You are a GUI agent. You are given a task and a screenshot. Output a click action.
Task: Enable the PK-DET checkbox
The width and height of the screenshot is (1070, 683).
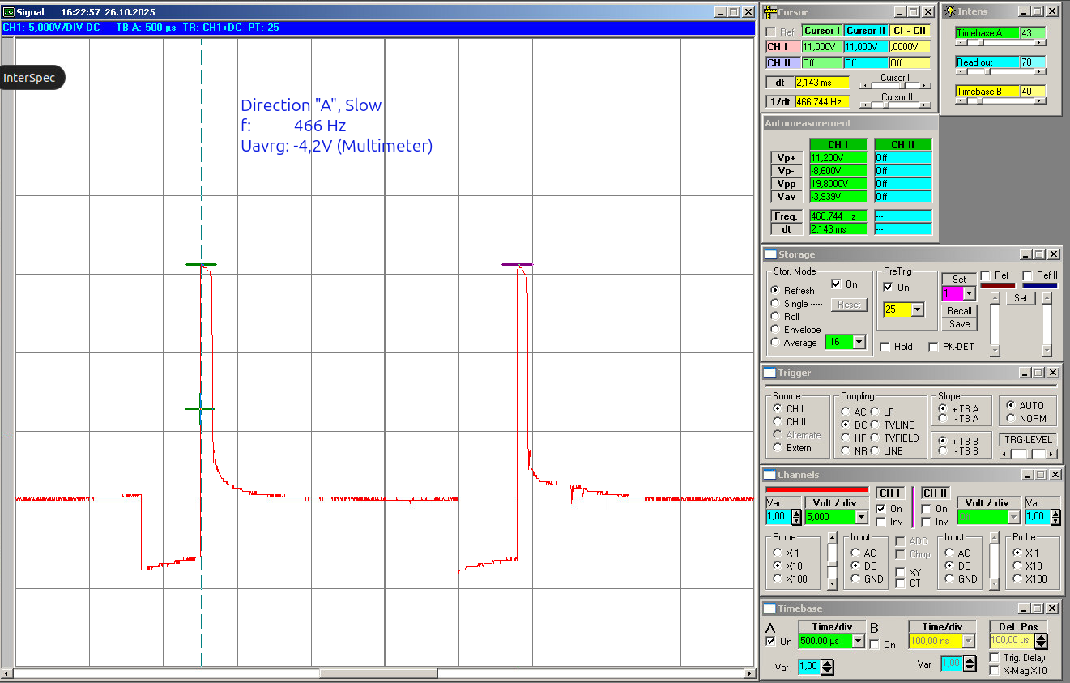pyautogui.click(x=934, y=347)
